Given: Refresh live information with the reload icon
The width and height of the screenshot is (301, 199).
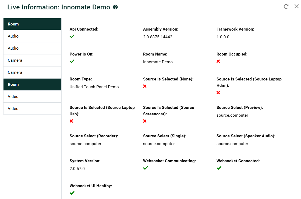Looking at the screenshot, I should coord(286,6).
